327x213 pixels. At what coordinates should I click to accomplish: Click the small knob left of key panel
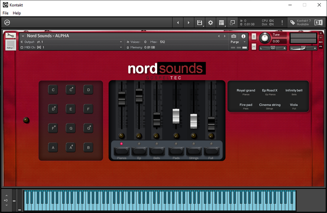pyautogui.click(x=26, y=120)
